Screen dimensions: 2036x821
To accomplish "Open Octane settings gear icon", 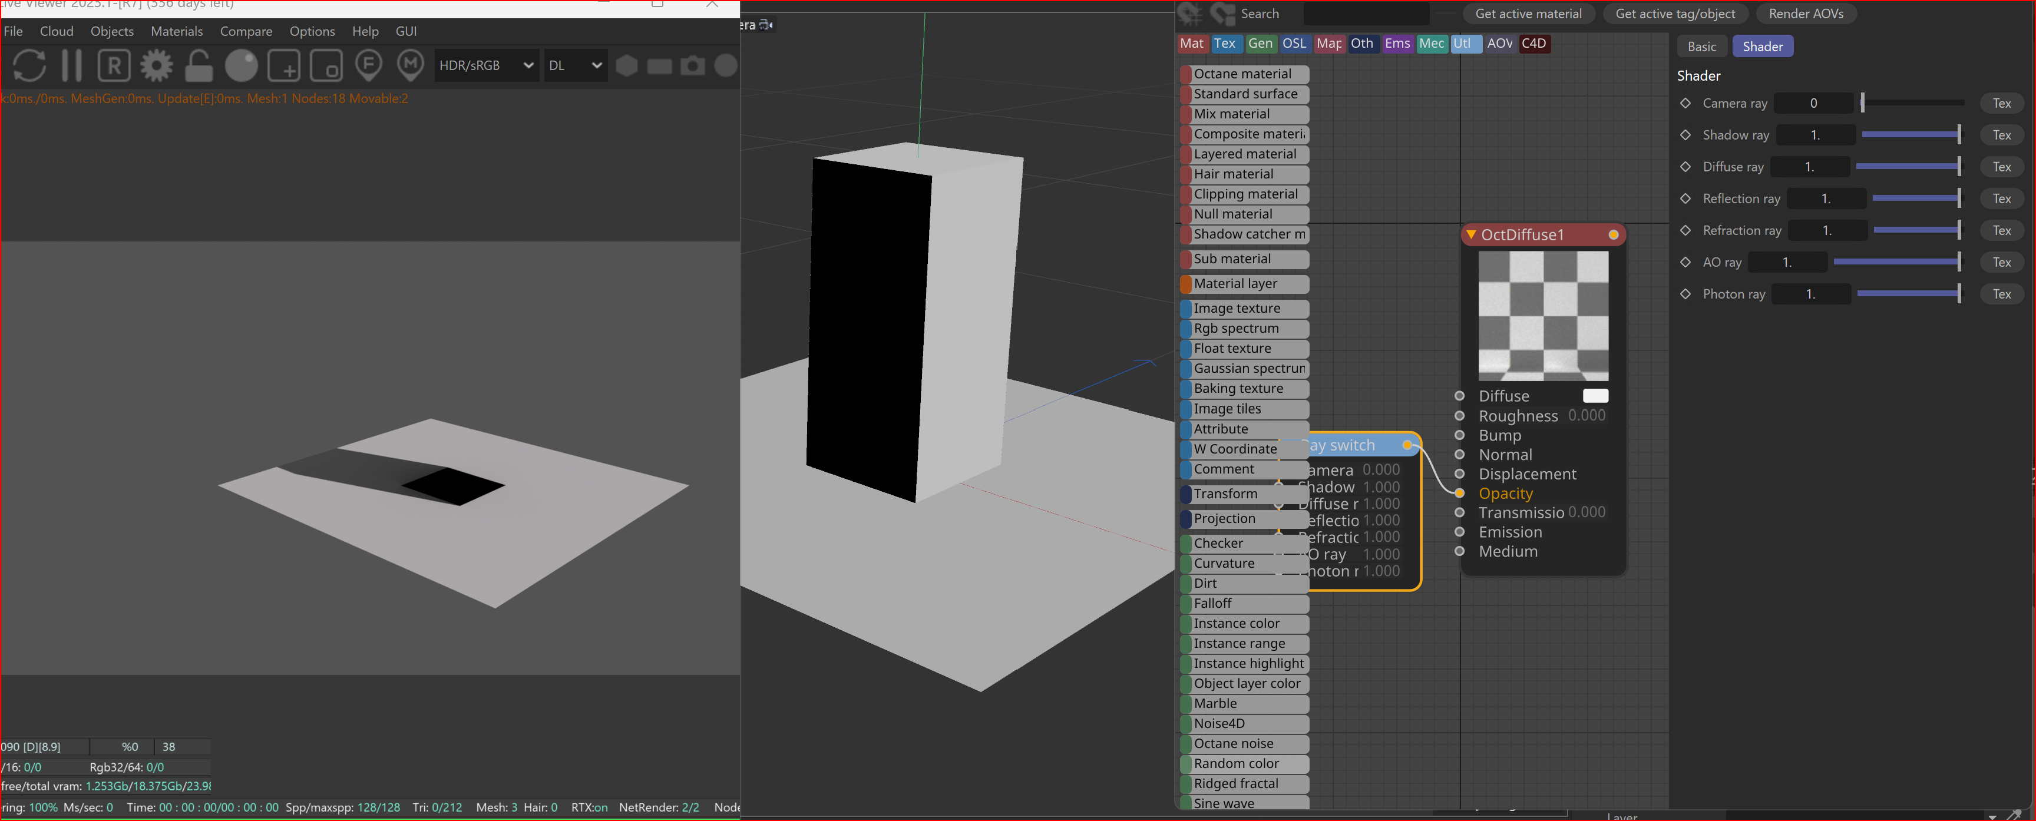I will (x=157, y=65).
